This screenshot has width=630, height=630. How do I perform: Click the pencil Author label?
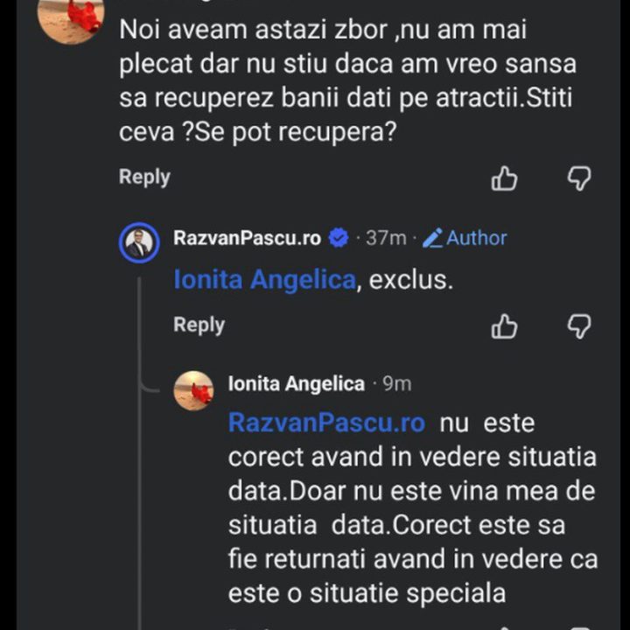click(465, 238)
